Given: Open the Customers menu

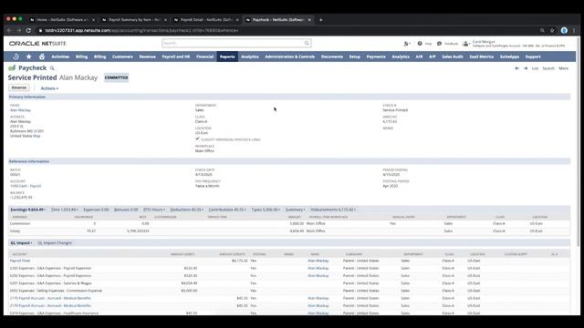Looking at the screenshot, I should 122,56.
